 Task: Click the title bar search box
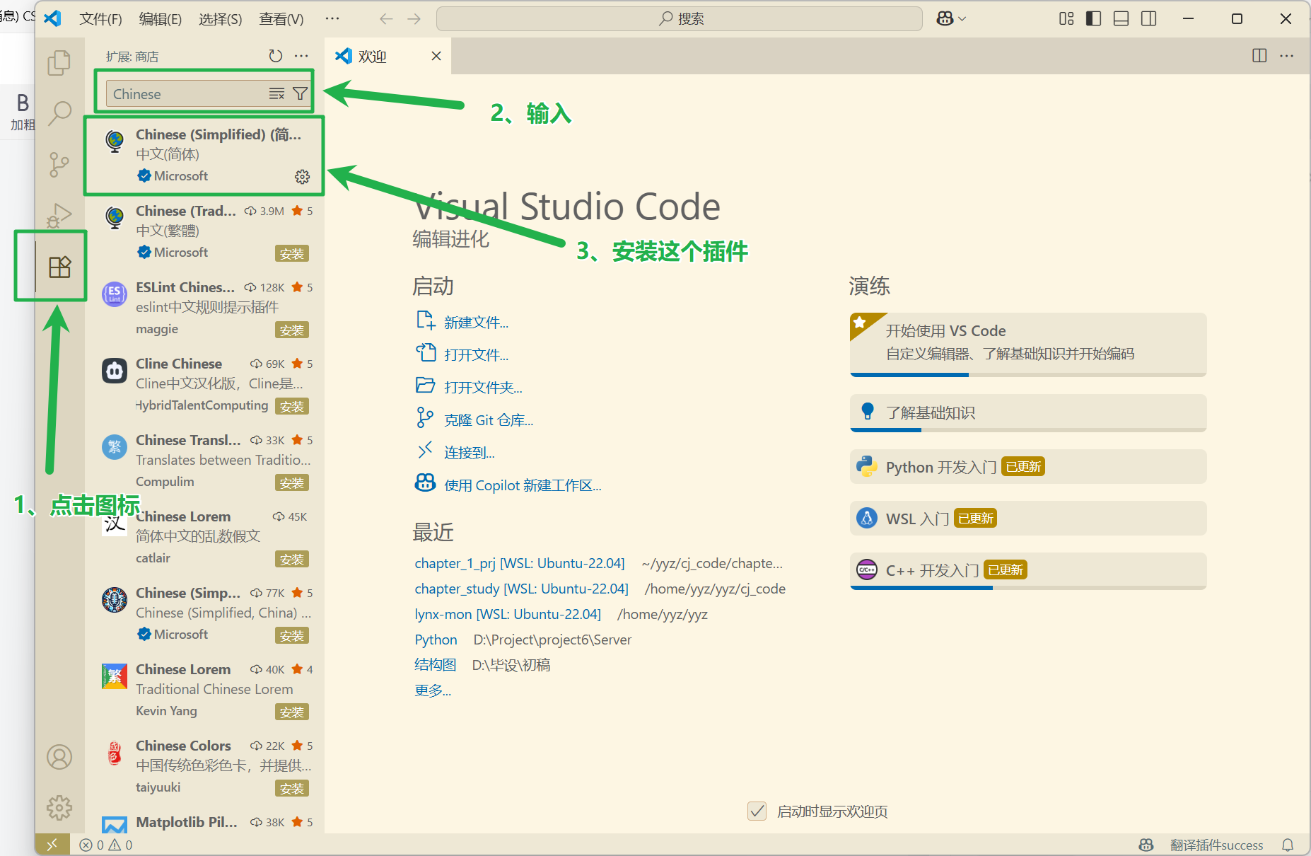(679, 19)
